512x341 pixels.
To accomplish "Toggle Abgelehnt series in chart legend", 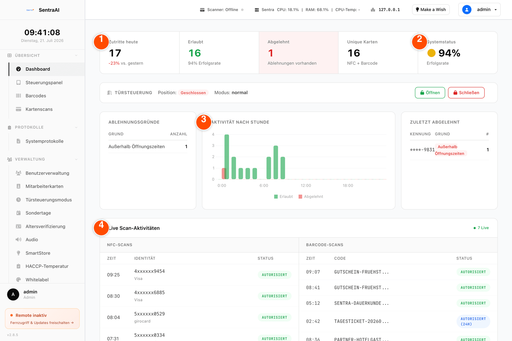I will 311,197.
